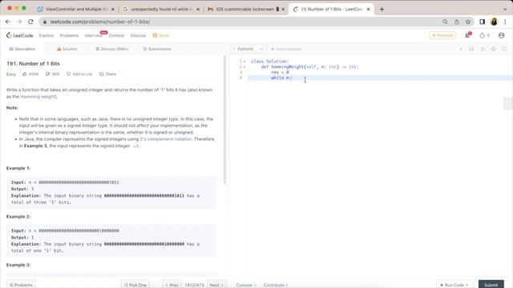Viewport: 513px width, 288px height.
Task: Open the Discuss item in the top navigation
Action: pos(138,35)
